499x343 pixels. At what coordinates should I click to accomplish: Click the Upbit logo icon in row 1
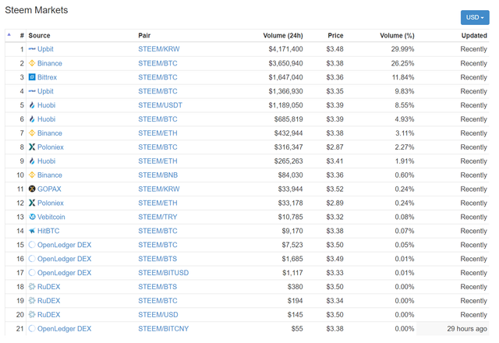tap(32, 49)
